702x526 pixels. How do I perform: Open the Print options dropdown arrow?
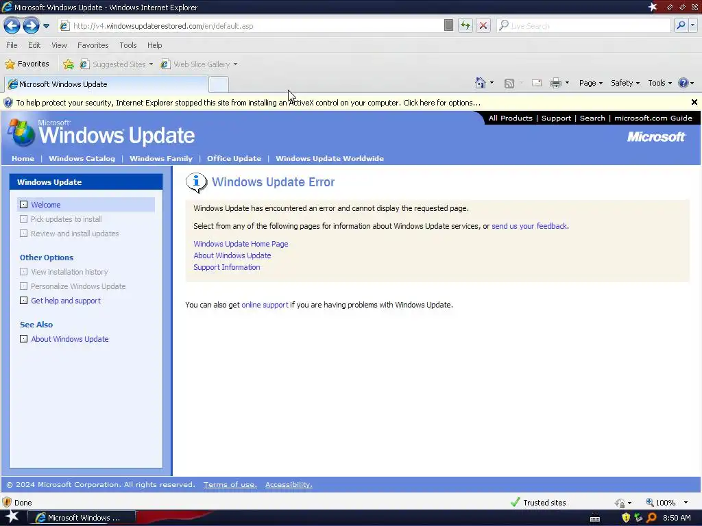[567, 83]
